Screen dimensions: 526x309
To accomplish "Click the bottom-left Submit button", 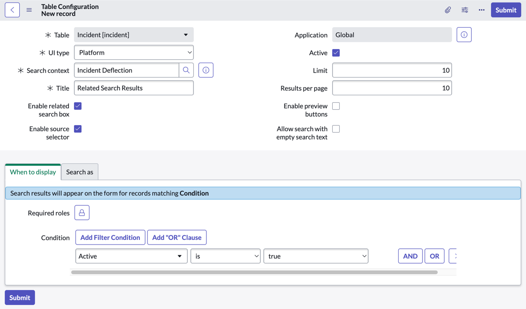I will point(20,298).
